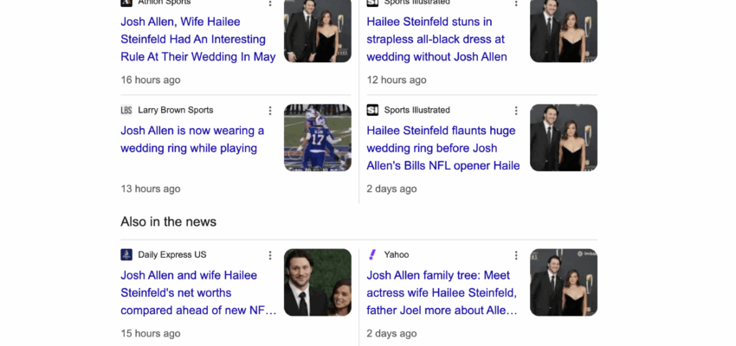The height and width of the screenshot is (346, 736).
Task: Open net worths compared Daily Express headline
Action: 198,292
